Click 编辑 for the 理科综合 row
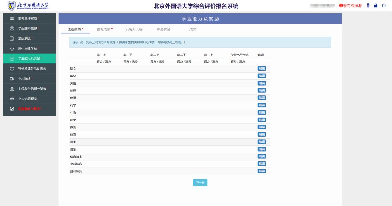The width and height of the screenshot is (392, 206). point(261,171)
